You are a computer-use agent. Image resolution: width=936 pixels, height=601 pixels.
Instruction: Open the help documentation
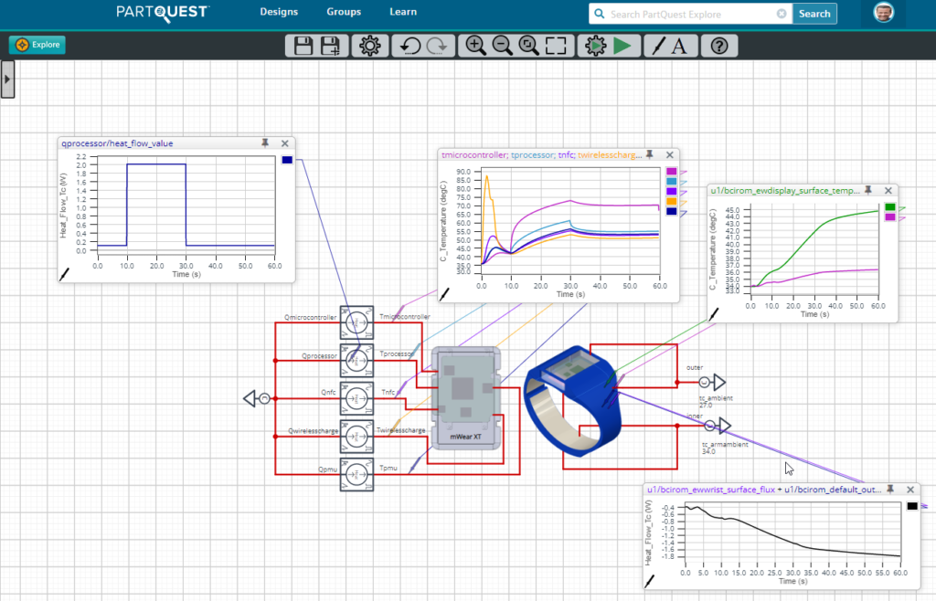pos(719,45)
